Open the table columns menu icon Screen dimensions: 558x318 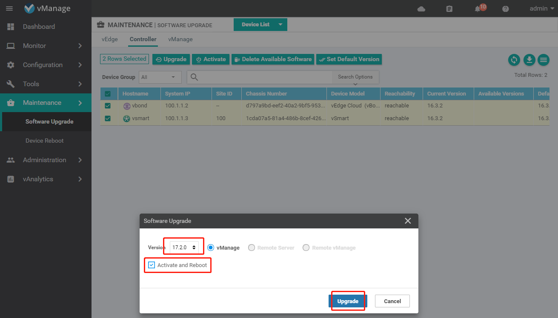(x=544, y=60)
